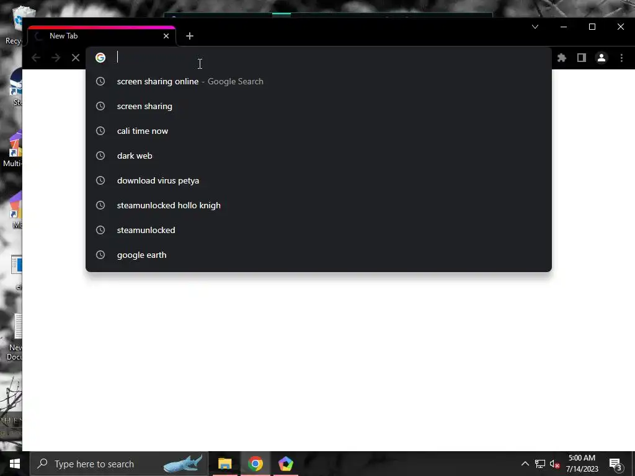This screenshot has width=635, height=476.
Task: Choose 'dark web' suggestion
Action: (x=319, y=156)
